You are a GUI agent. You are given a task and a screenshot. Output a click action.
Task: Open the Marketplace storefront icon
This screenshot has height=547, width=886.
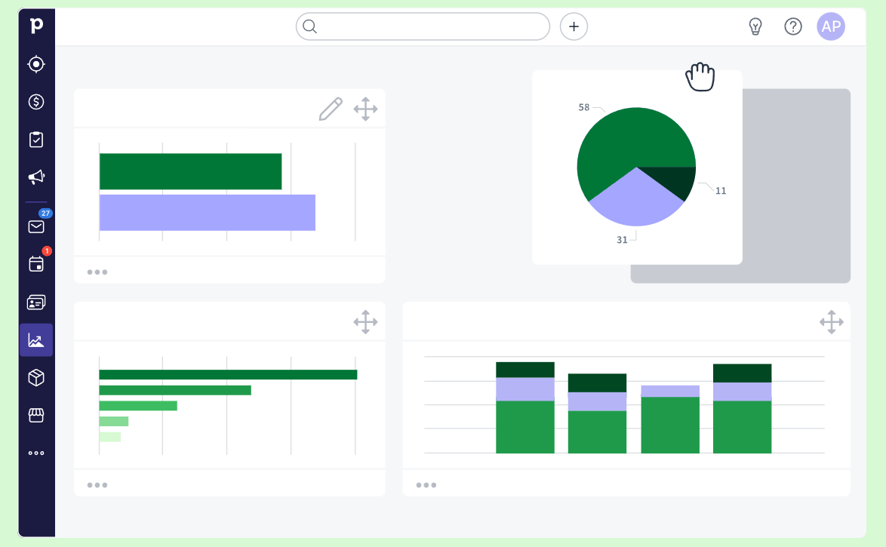36,415
